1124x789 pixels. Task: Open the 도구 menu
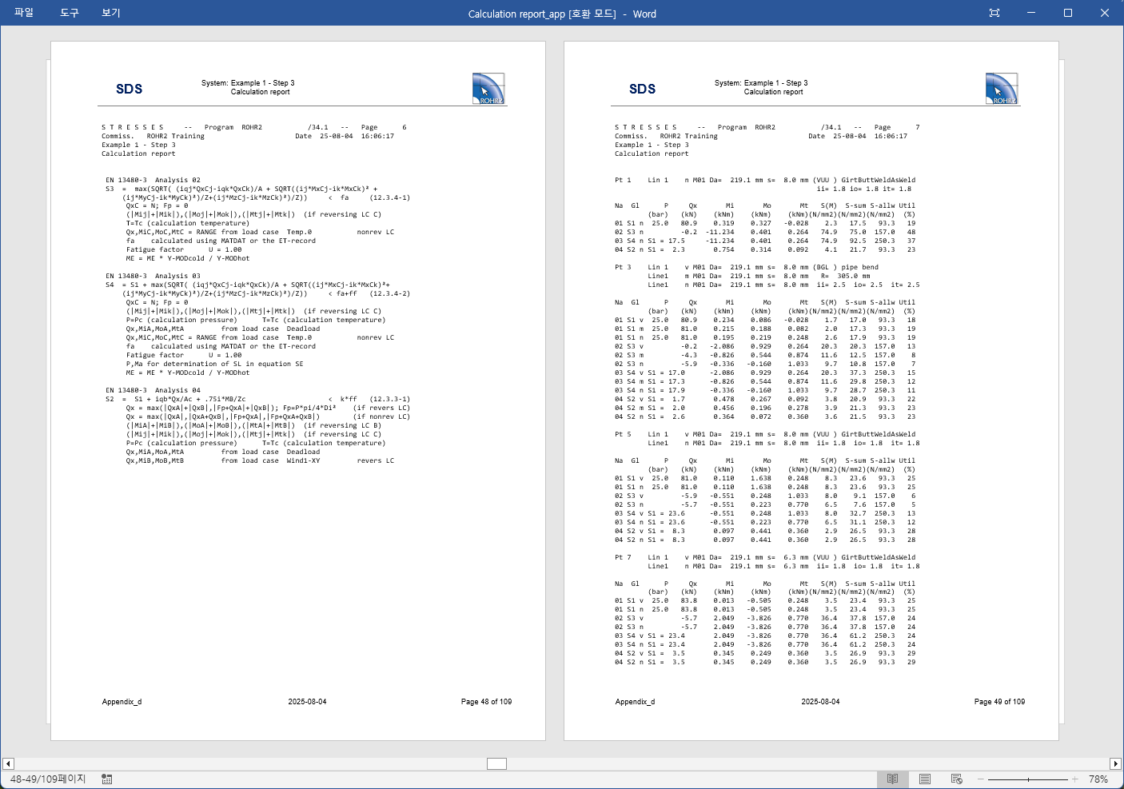pos(70,13)
